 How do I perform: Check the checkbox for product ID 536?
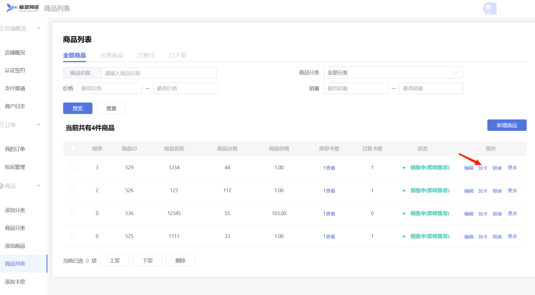click(x=73, y=213)
